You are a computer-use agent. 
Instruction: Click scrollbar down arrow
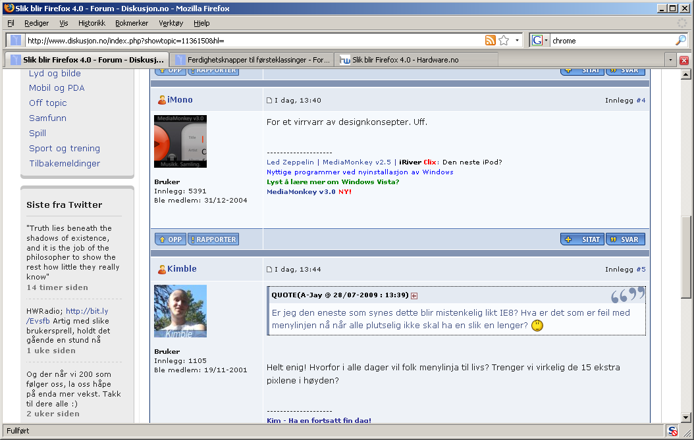point(685,417)
